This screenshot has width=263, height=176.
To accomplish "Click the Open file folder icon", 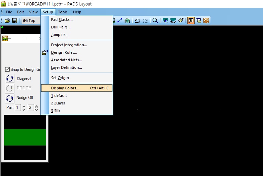I will pyautogui.click(x=8, y=21).
